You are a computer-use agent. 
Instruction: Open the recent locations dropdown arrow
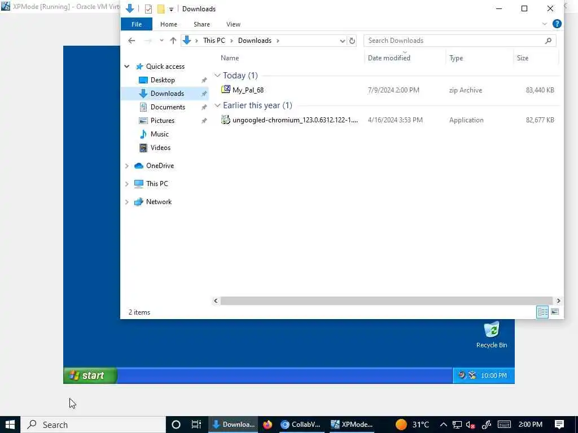click(x=161, y=41)
